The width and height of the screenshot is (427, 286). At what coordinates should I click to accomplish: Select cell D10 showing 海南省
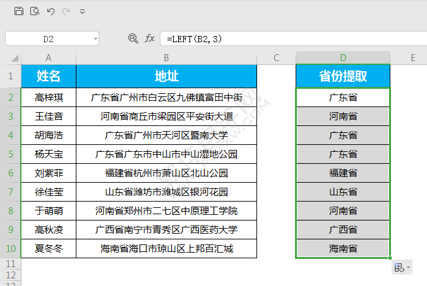point(343,249)
